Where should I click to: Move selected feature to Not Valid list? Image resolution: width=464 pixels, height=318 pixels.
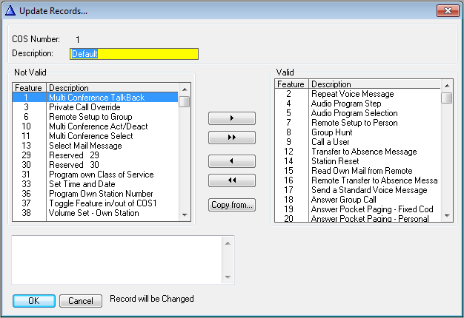click(x=232, y=161)
